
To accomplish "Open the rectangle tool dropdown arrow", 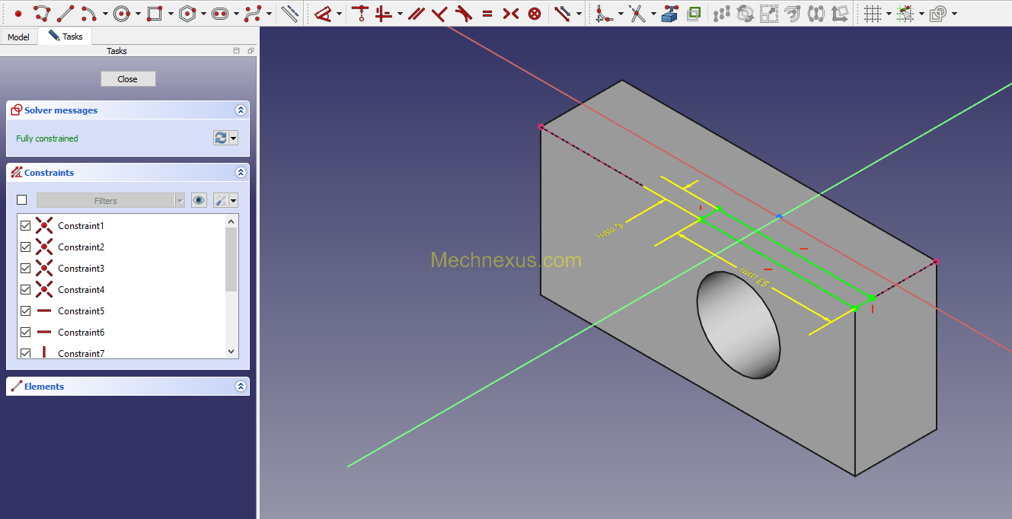I will (x=171, y=14).
